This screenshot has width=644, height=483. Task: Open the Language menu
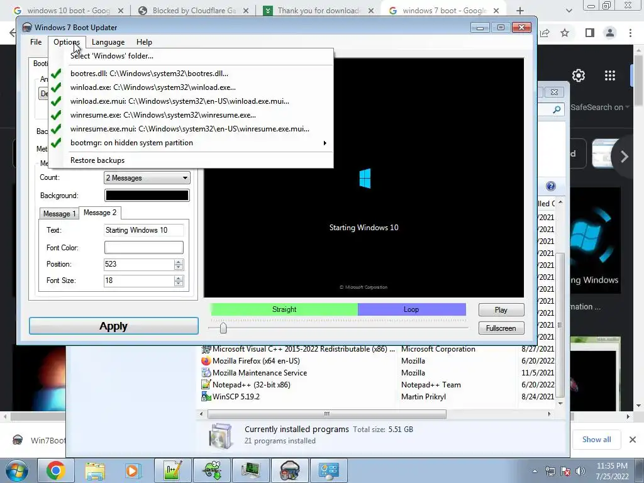(x=108, y=42)
